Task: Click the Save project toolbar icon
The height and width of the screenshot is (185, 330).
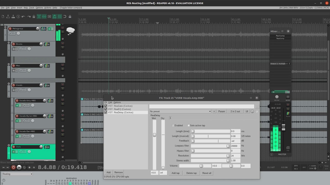Action: coord(13,17)
